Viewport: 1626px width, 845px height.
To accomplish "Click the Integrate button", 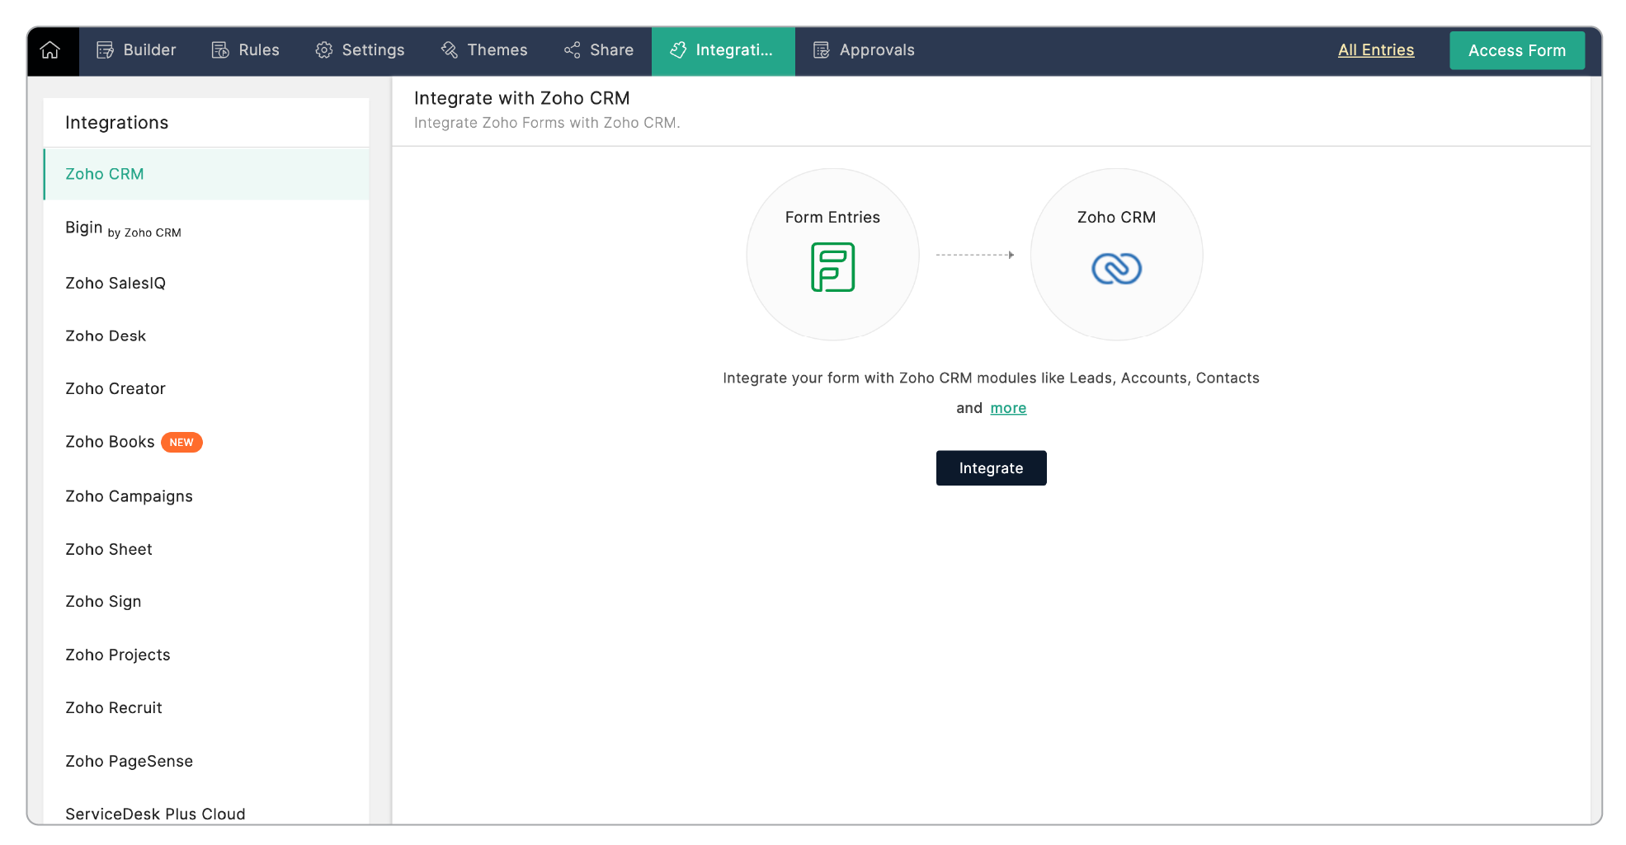I will (x=991, y=467).
